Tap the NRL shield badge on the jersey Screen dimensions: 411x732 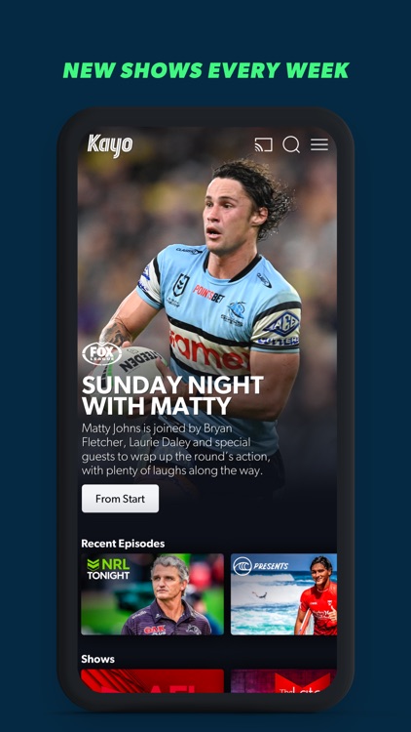tap(181, 286)
